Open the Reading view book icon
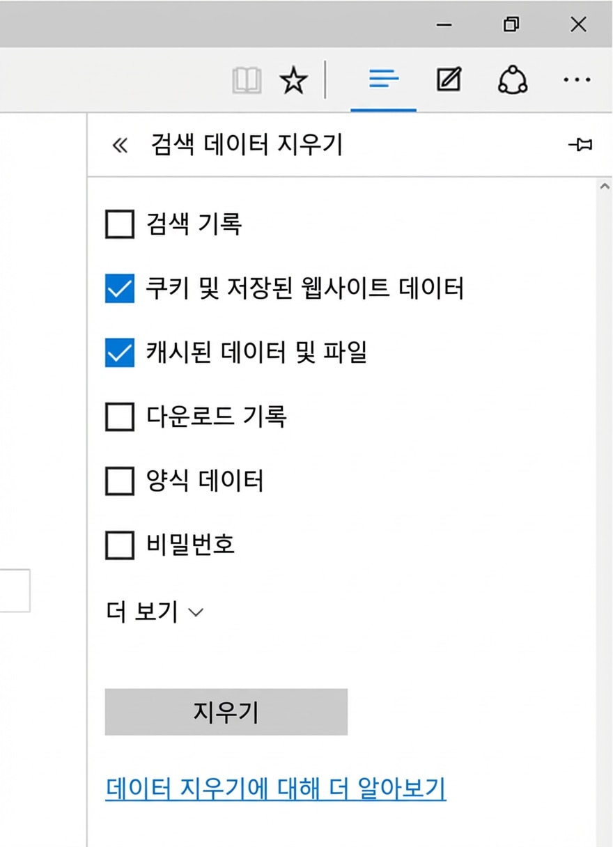 pos(247,82)
